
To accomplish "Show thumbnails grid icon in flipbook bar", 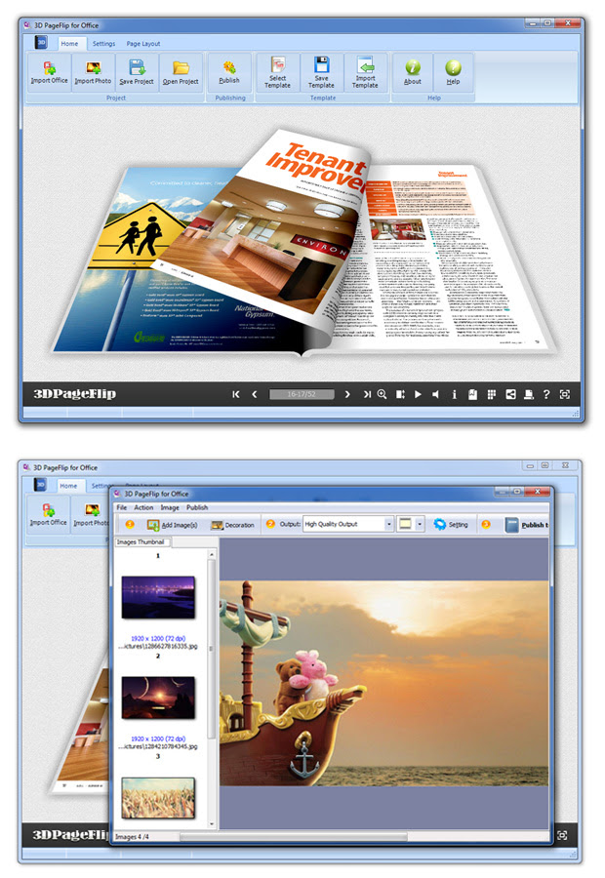I will tap(492, 395).
